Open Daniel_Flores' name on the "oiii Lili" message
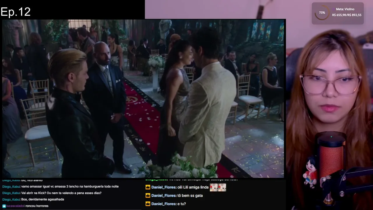 (x=163, y=187)
